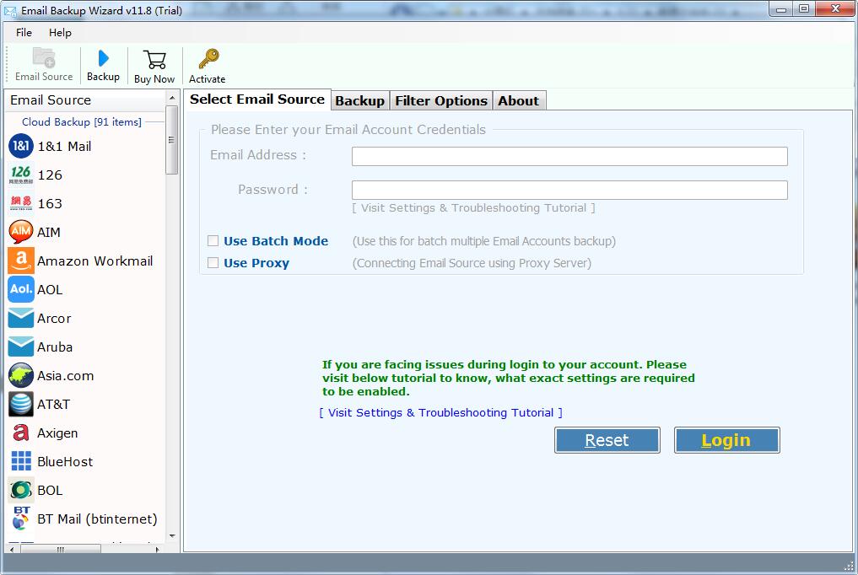Click the Activate key icon
Screen dimensions: 858x575
pyautogui.click(x=208, y=59)
